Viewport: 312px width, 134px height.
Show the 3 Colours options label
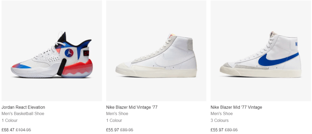click(220, 120)
